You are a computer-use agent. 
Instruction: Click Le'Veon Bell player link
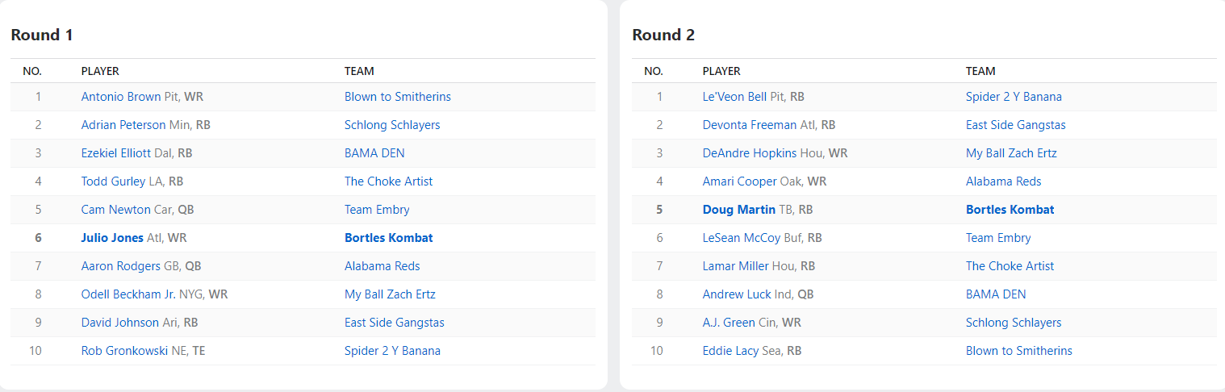click(x=734, y=97)
